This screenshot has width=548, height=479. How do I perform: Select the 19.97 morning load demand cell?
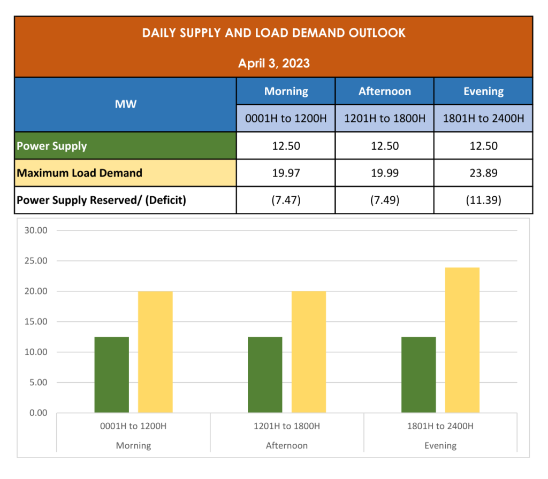tap(286, 173)
